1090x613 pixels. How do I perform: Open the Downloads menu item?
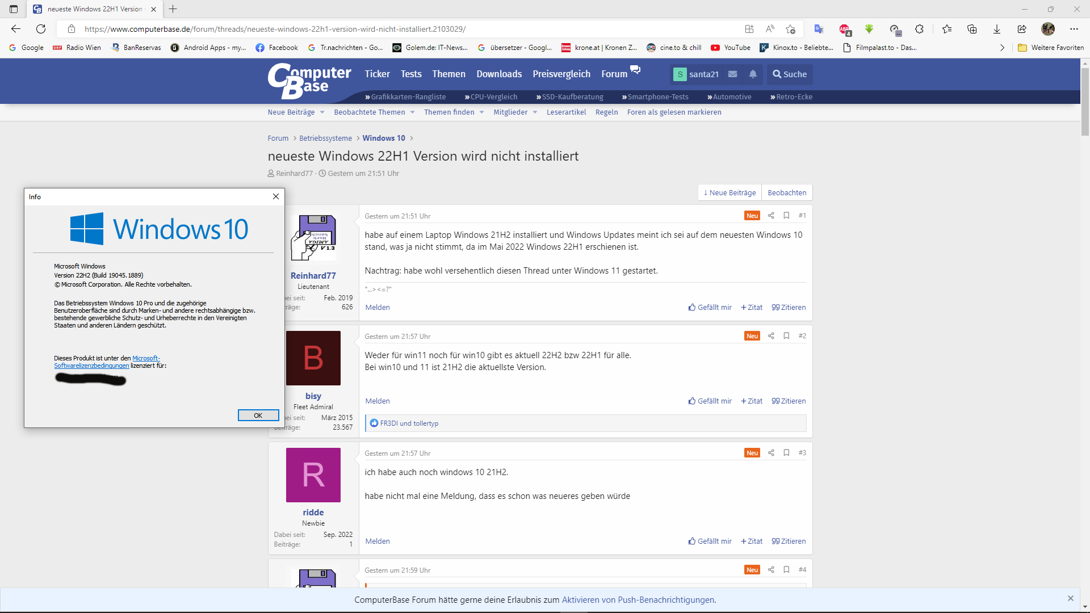pyautogui.click(x=498, y=74)
